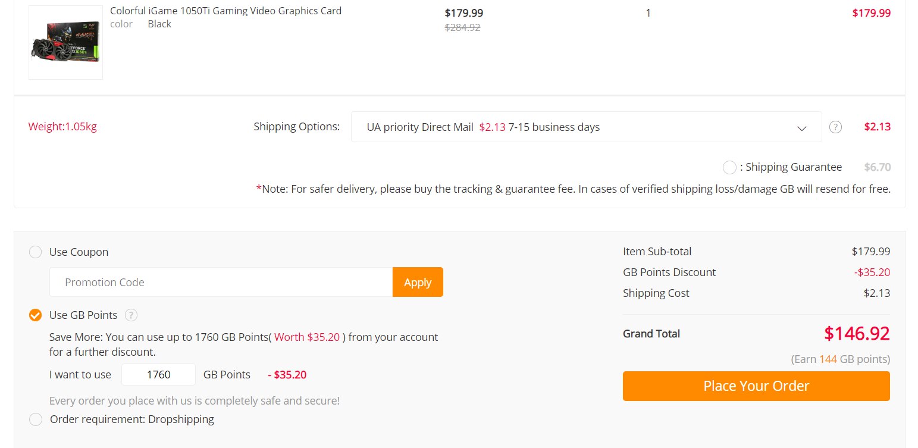Click the GB Points amount field showing 1760

click(158, 375)
